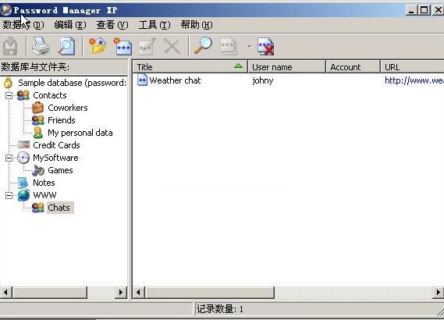
Task: Click the Notes folder icon
Action: (23, 183)
